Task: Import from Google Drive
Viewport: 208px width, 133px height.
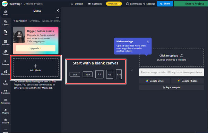Action: 155,81
